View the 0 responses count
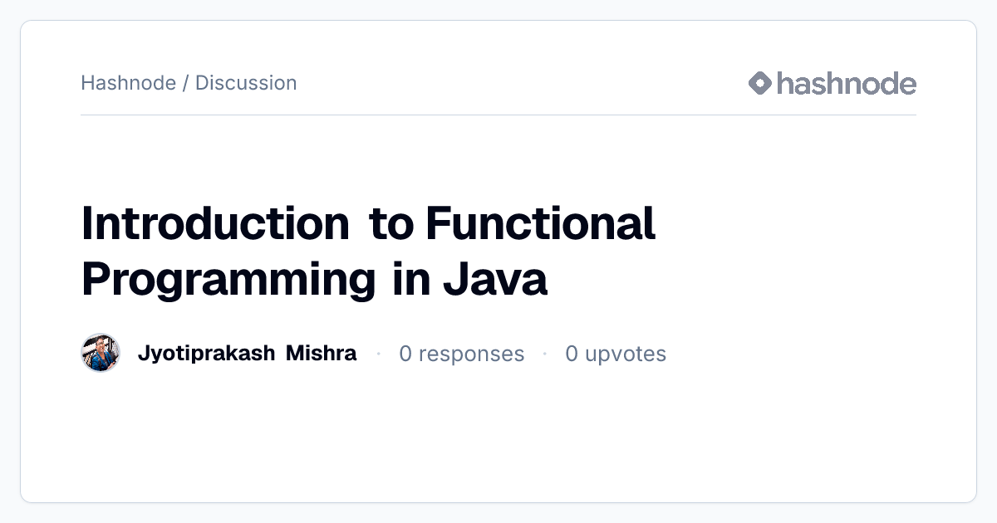 (462, 354)
